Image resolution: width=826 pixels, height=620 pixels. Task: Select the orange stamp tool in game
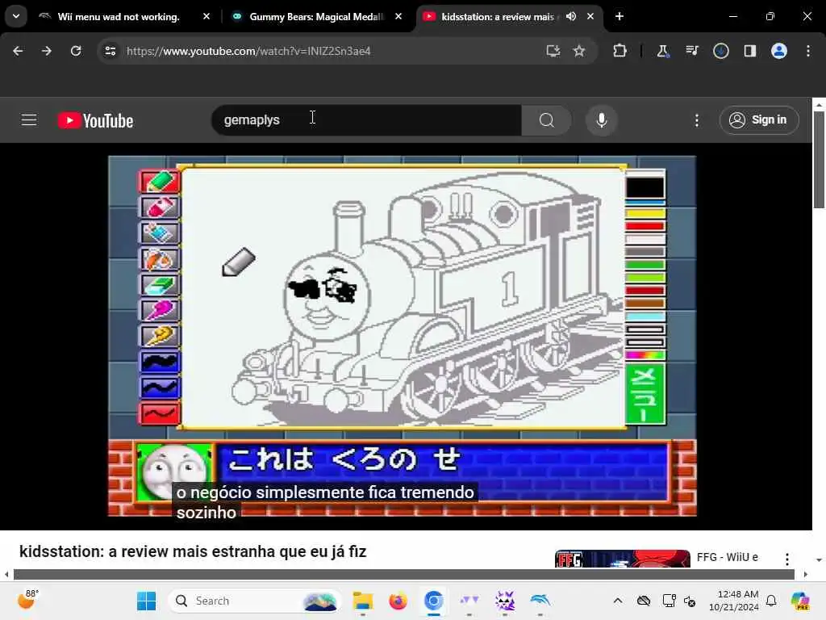pos(160,259)
